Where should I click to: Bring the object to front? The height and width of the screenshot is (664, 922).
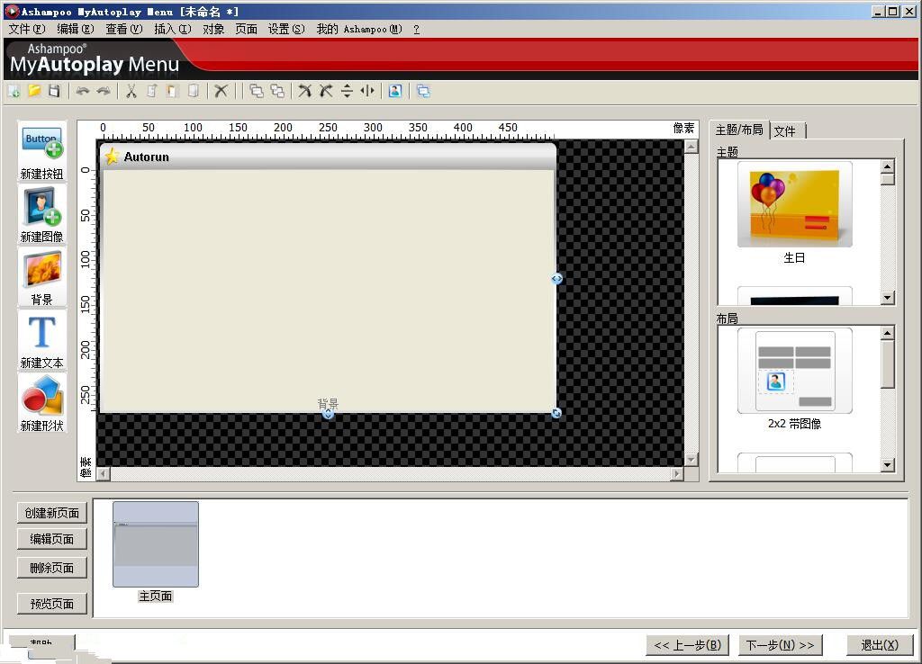(x=257, y=91)
